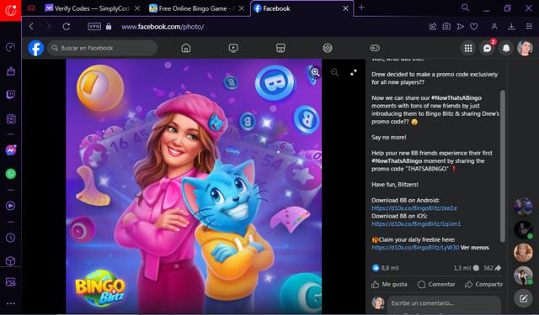Click the Me gusta like button
The image size is (539, 315).
(x=389, y=284)
